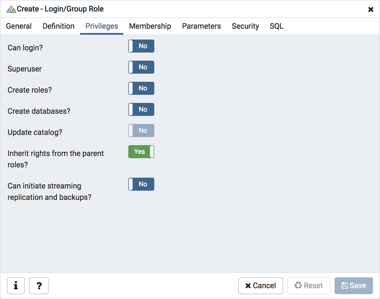Click the disabled Update catalog? switch
Viewport: 380px width, 299px height.
pyautogui.click(x=141, y=130)
